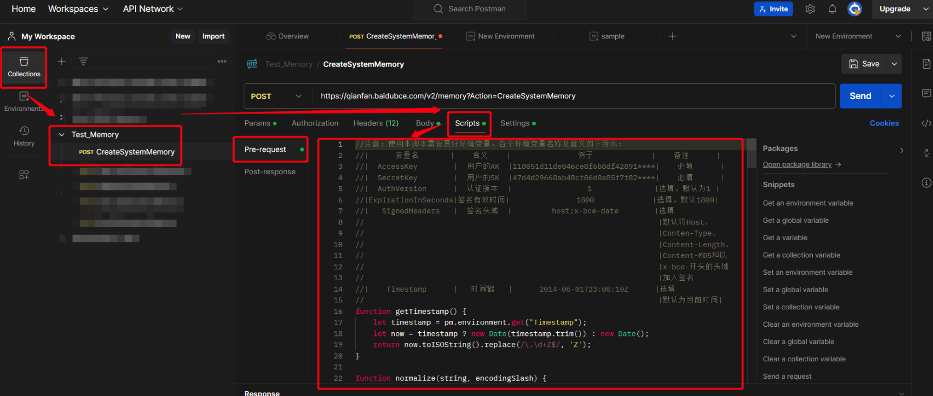
Task: Expand the Response panel chevron
Action: click(902, 393)
